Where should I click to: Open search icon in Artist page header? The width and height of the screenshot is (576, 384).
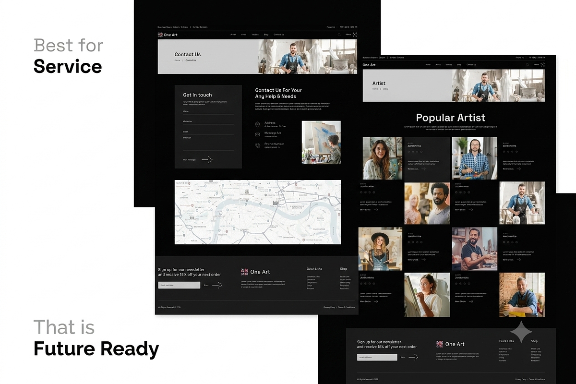coord(528,64)
